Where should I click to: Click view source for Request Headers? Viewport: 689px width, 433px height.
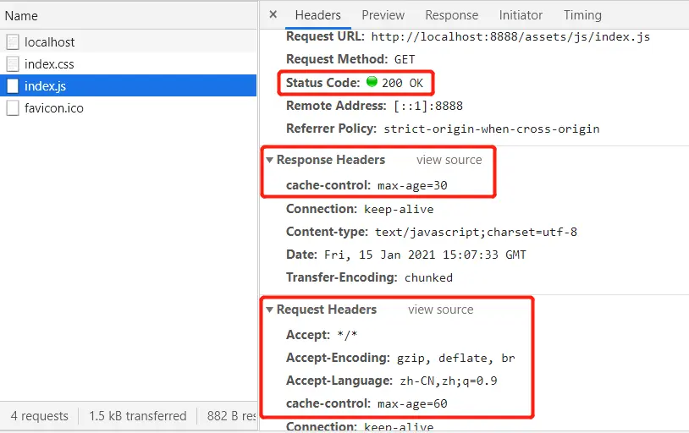tap(440, 310)
